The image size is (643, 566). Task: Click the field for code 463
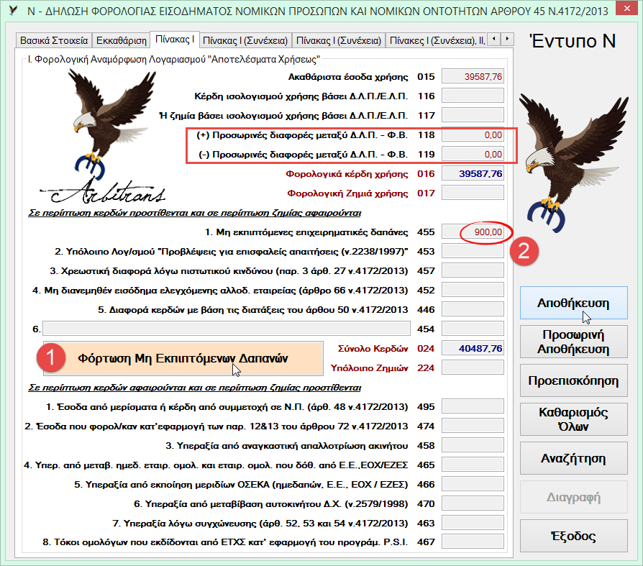[473, 523]
